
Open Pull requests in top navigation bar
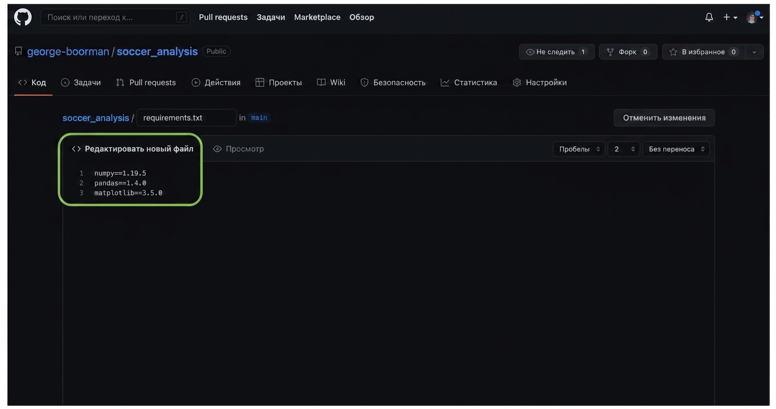223,17
